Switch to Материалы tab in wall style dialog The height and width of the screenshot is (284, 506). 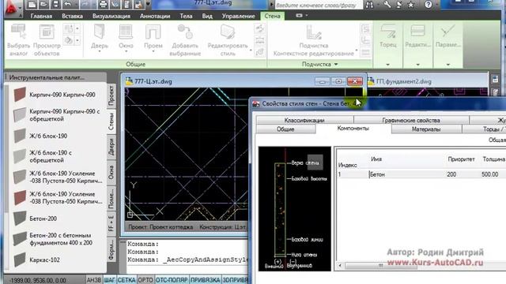tap(426, 129)
